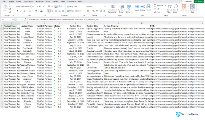Align text right
The image size is (205, 120).
56,11
